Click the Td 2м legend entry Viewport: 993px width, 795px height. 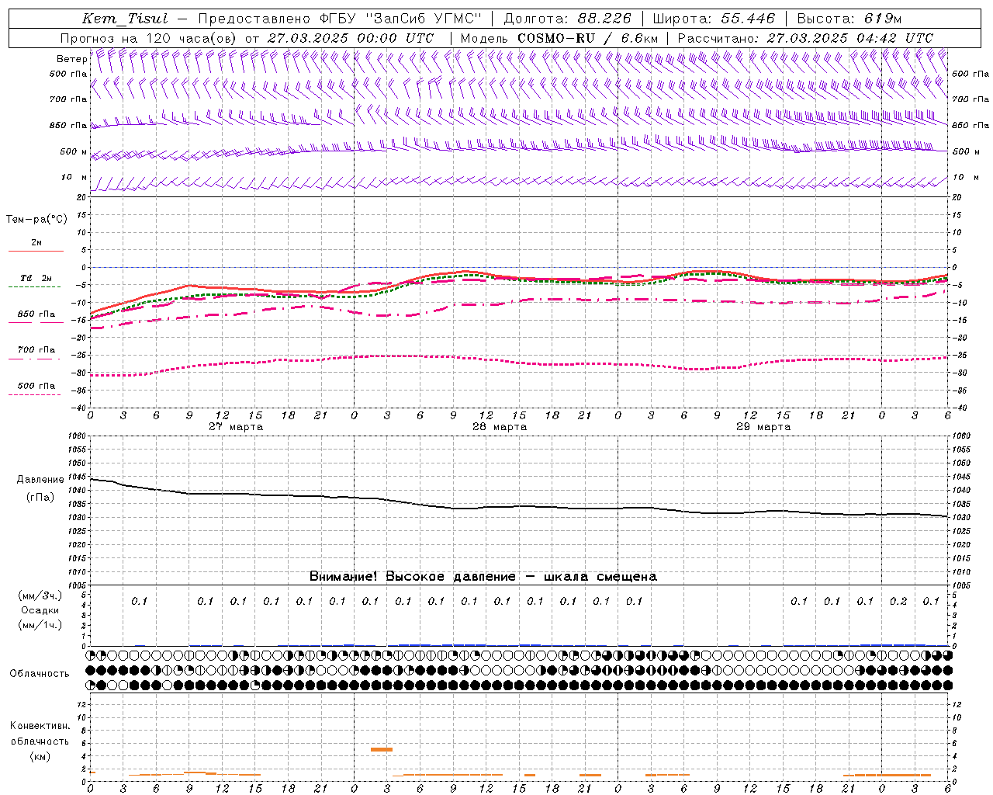pos(36,278)
